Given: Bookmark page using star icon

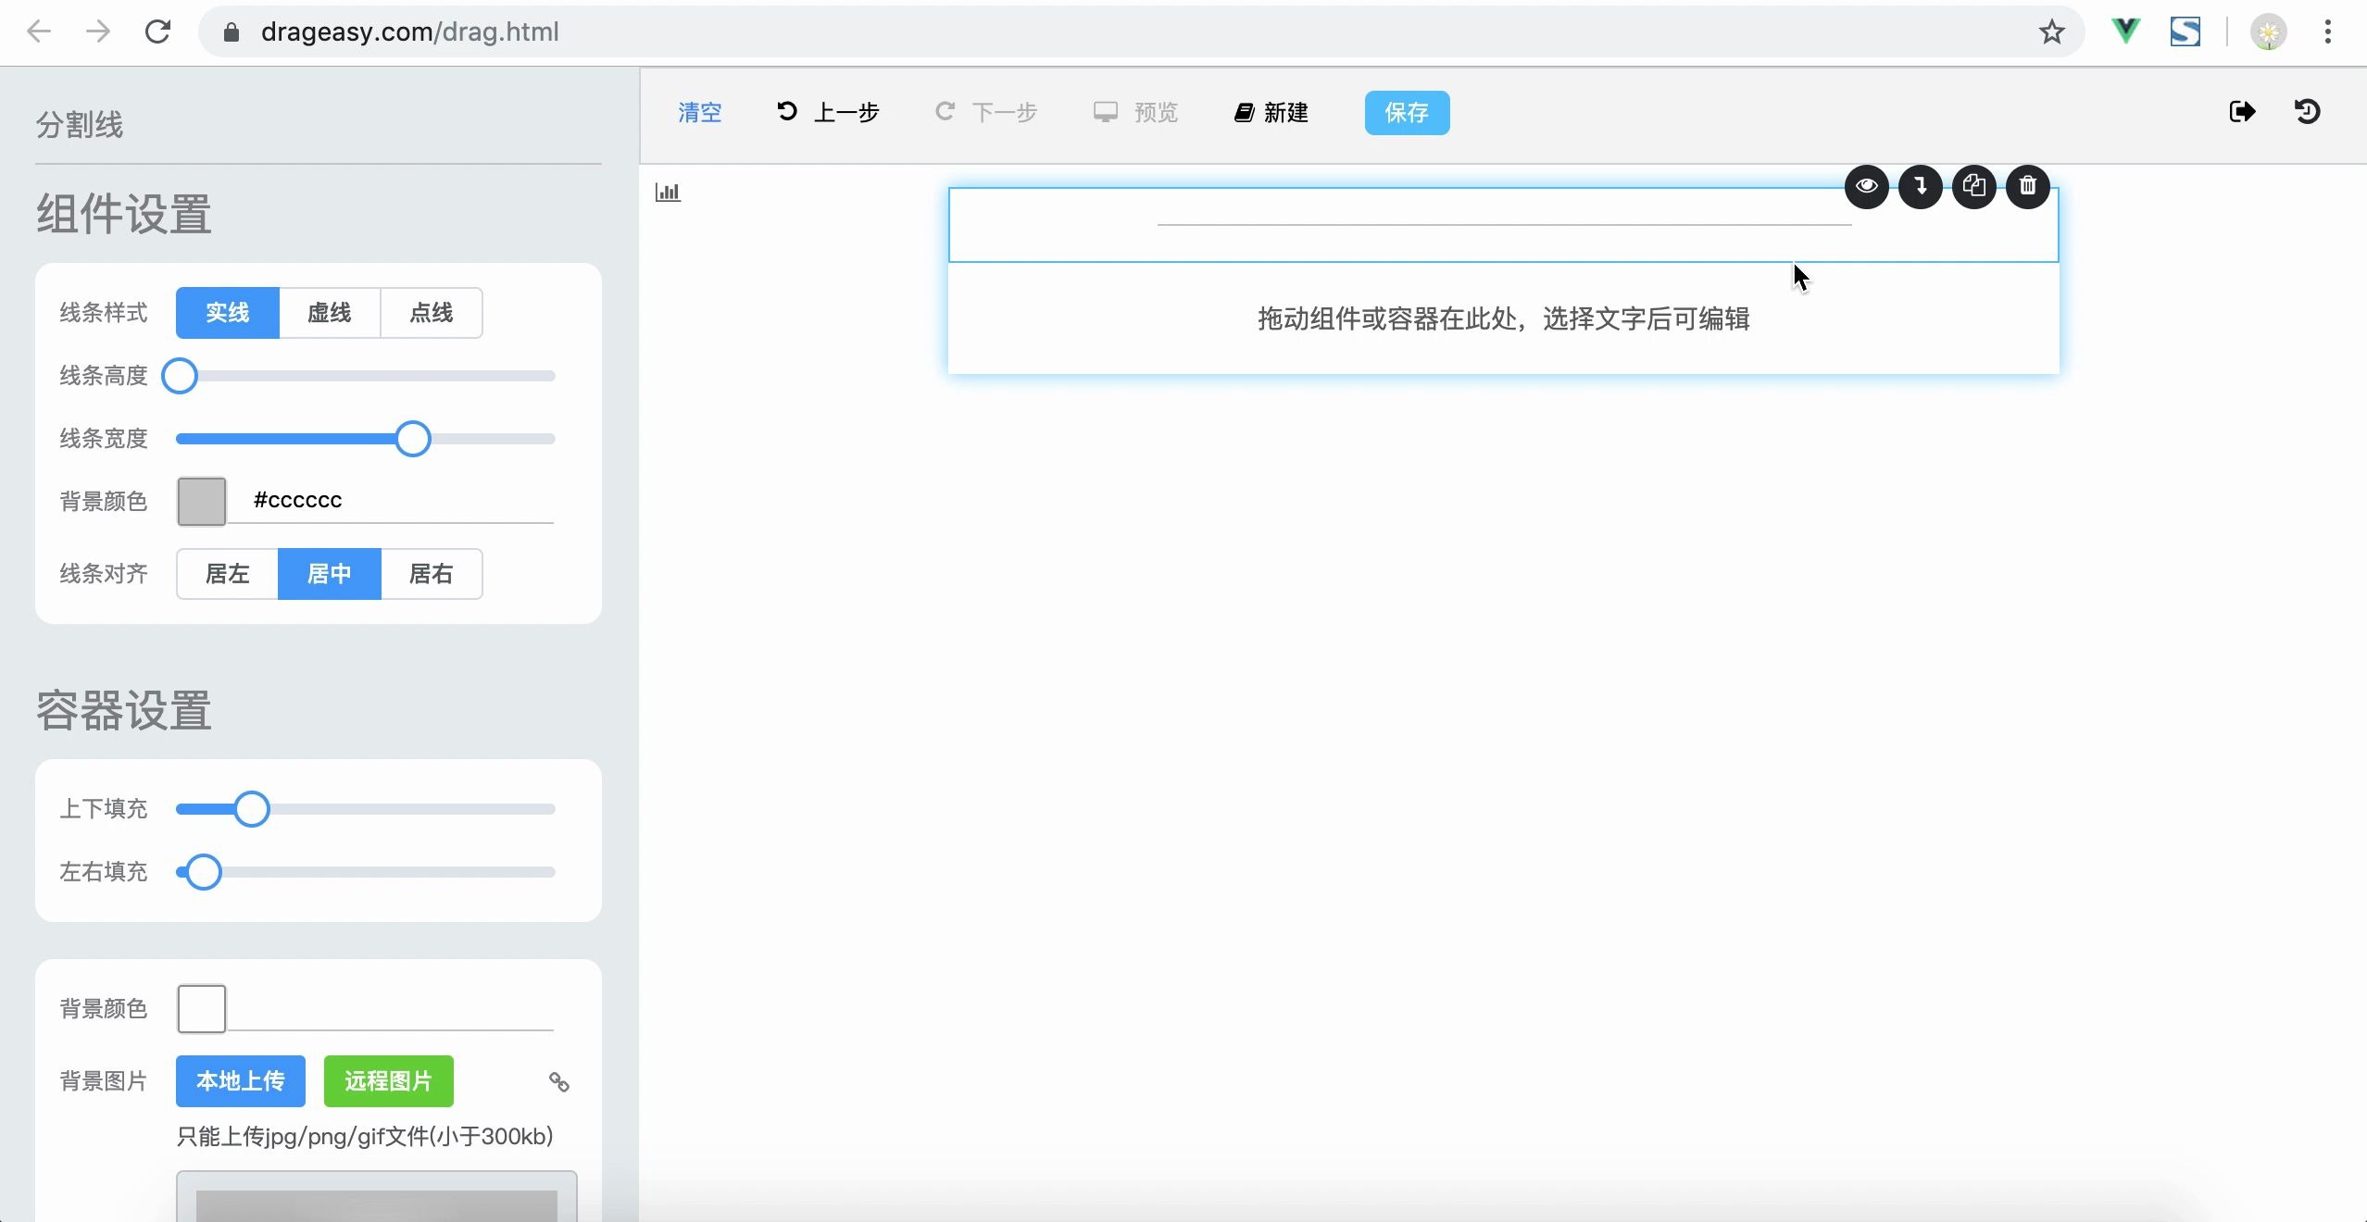Looking at the screenshot, I should click(x=2051, y=32).
